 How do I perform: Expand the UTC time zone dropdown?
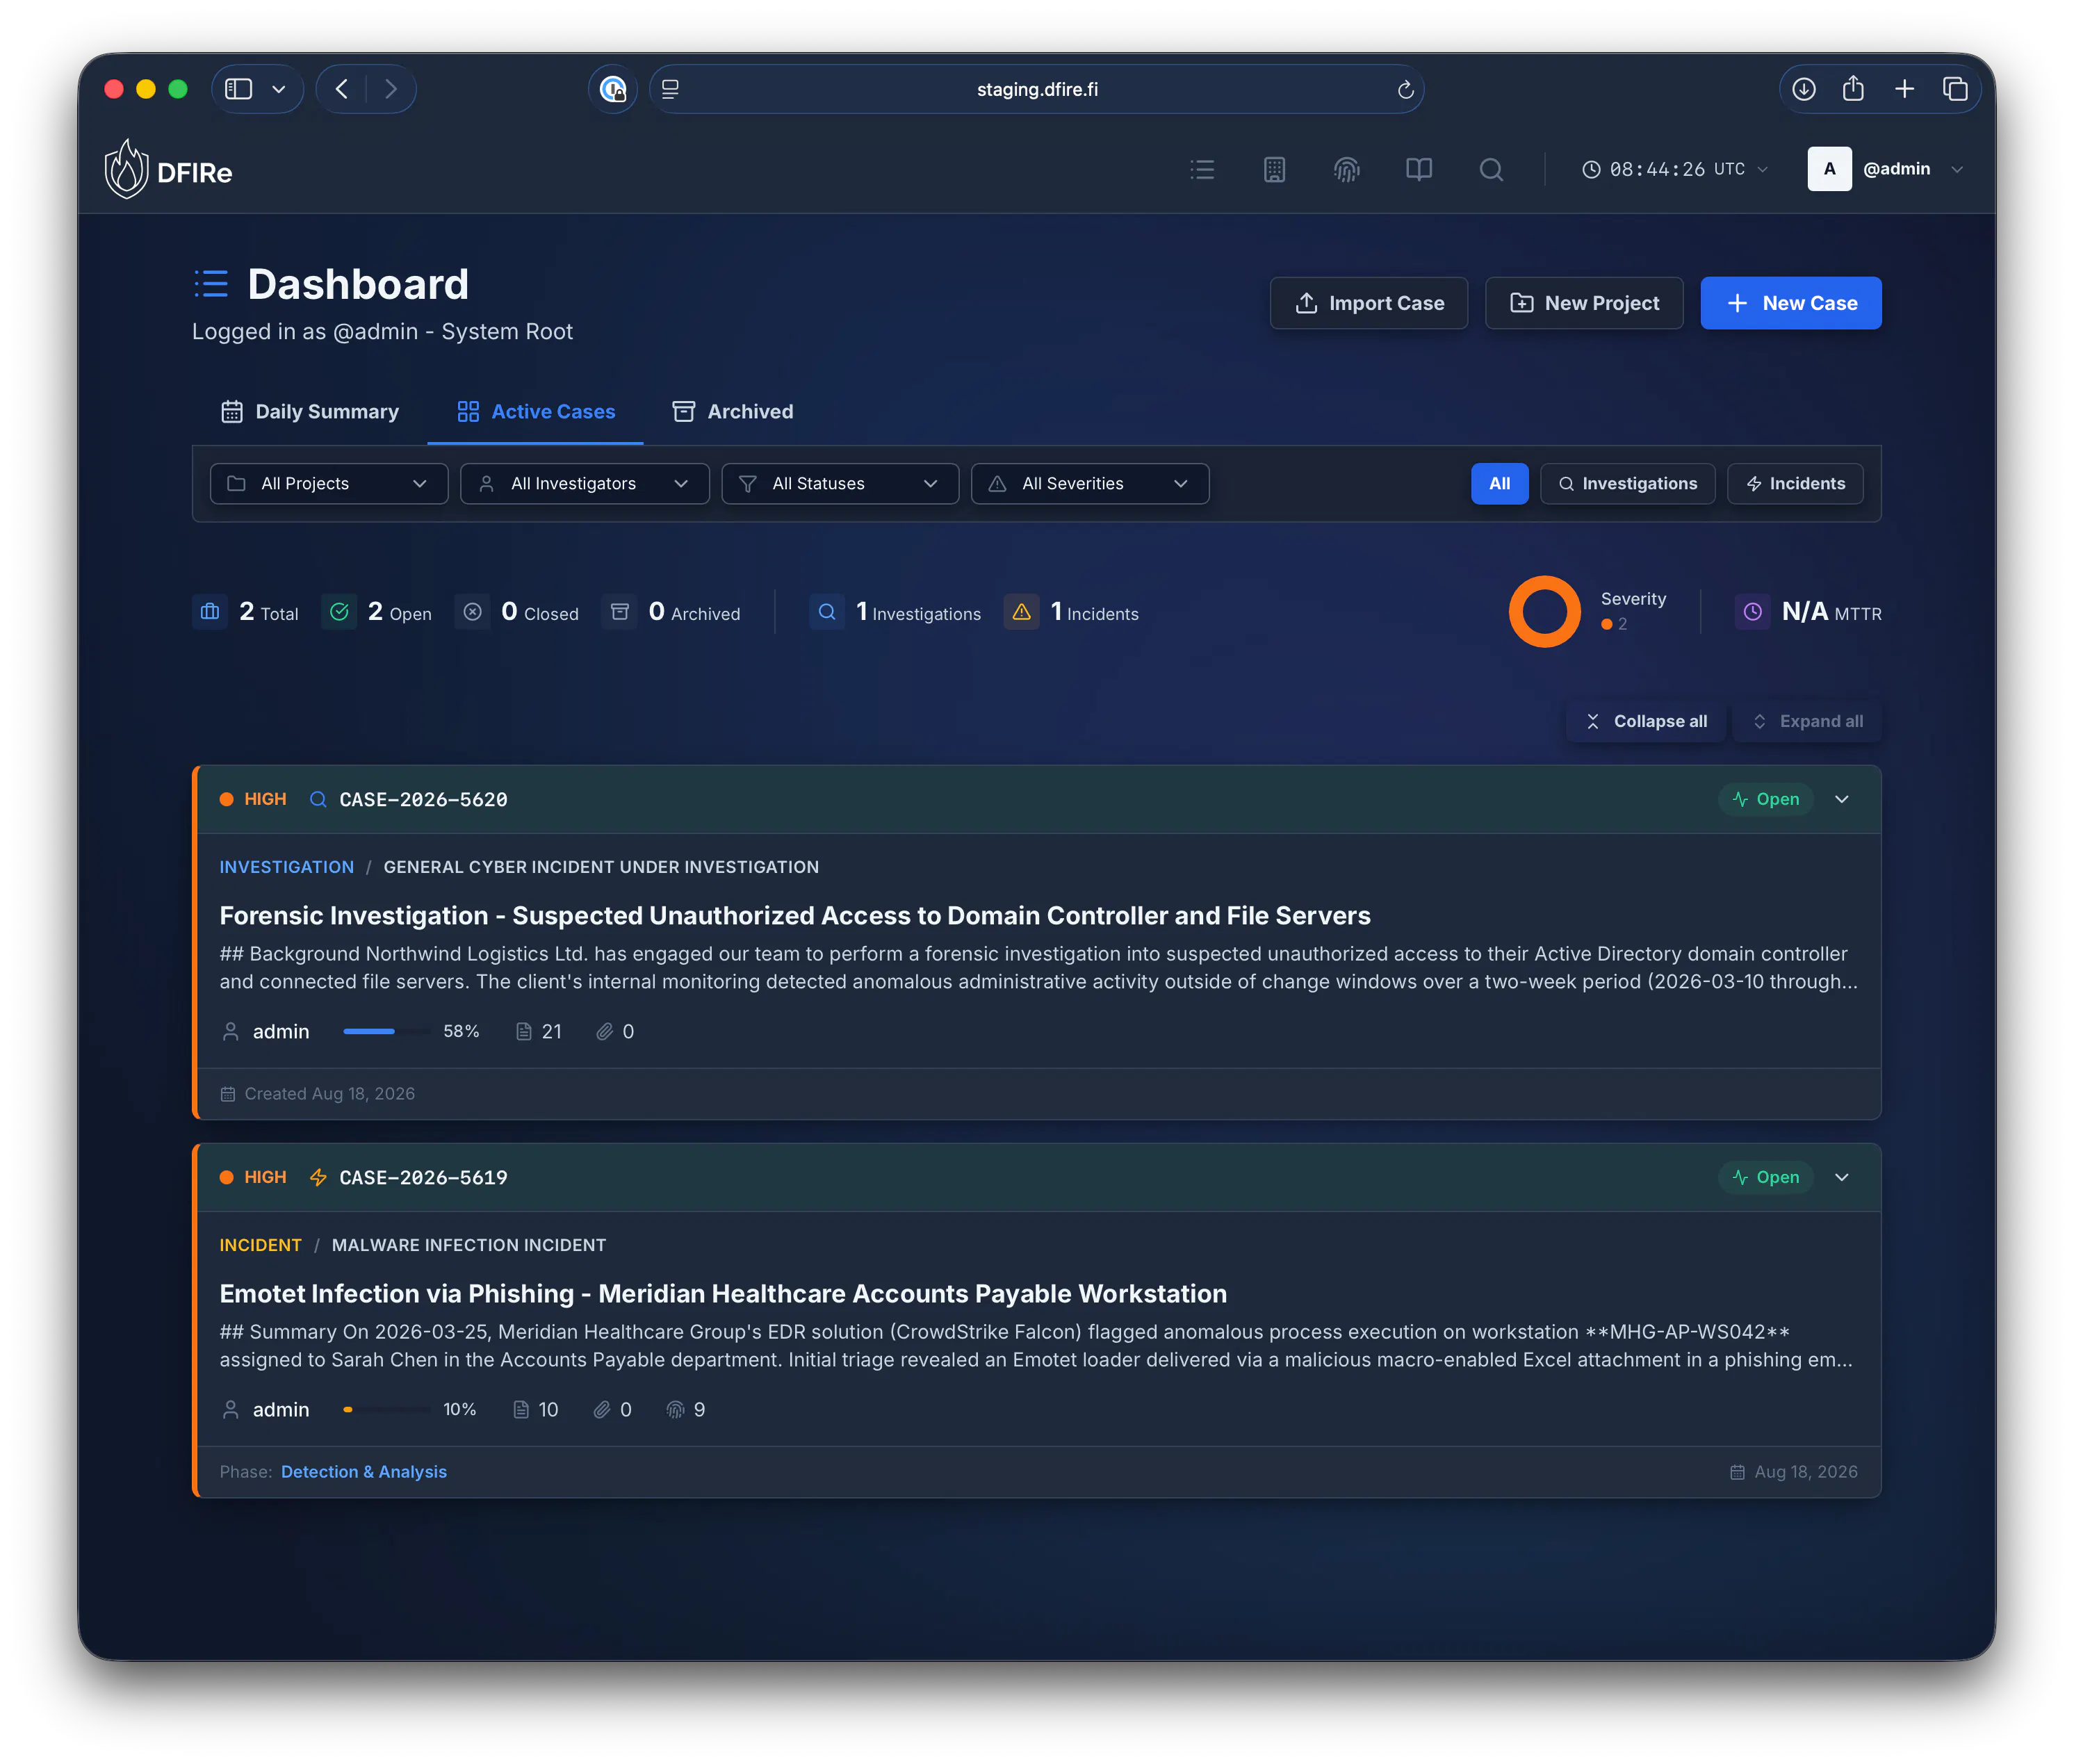coord(1675,169)
